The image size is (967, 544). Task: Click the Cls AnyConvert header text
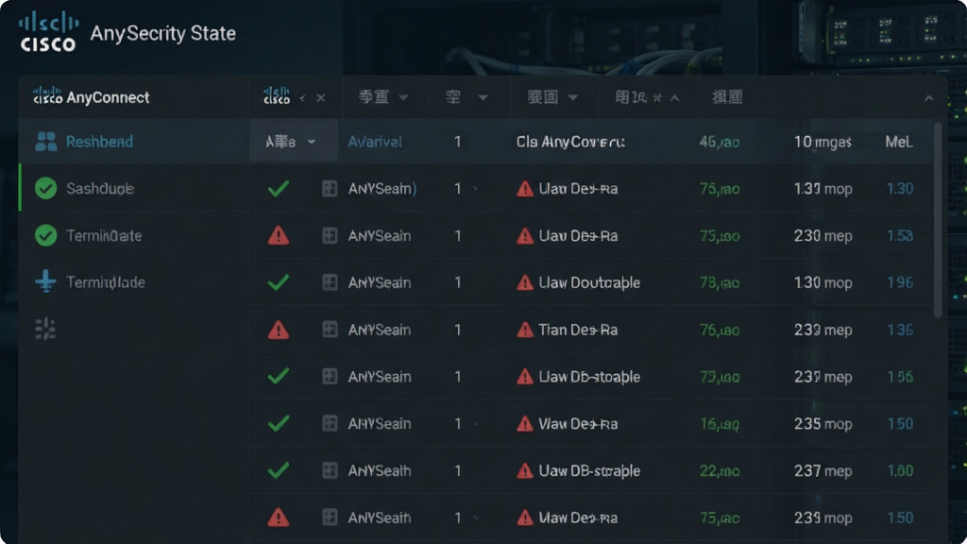570,142
